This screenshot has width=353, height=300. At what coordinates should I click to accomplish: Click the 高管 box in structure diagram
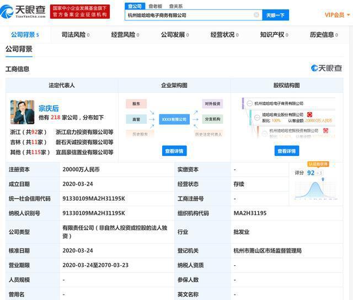(136, 119)
